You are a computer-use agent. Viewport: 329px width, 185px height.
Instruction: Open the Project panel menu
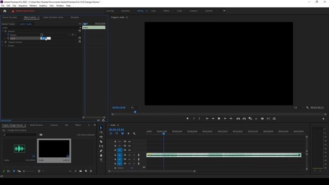pyautogui.click(x=25, y=125)
